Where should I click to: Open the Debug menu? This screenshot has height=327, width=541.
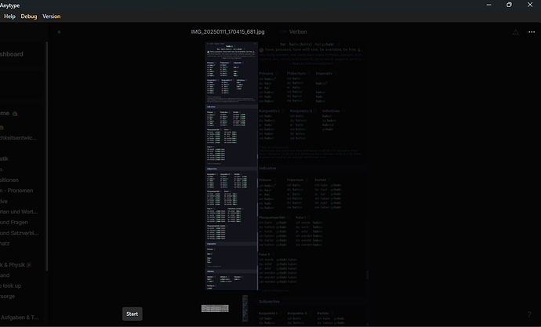click(29, 16)
